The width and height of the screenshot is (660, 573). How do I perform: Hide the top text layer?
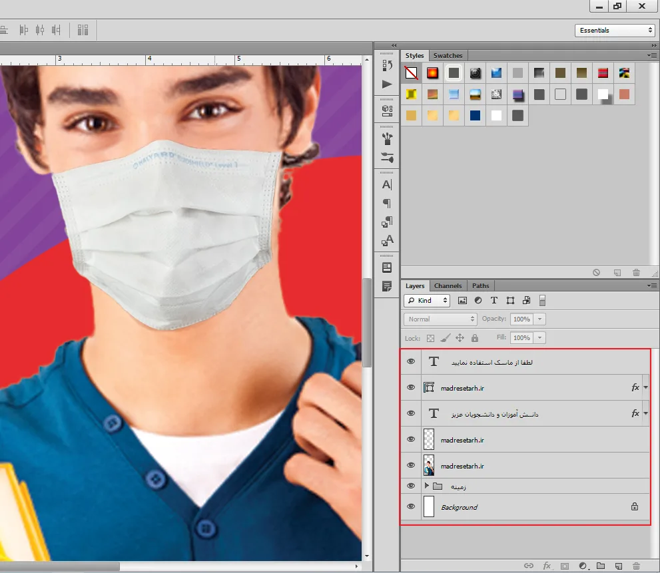[411, 361]
